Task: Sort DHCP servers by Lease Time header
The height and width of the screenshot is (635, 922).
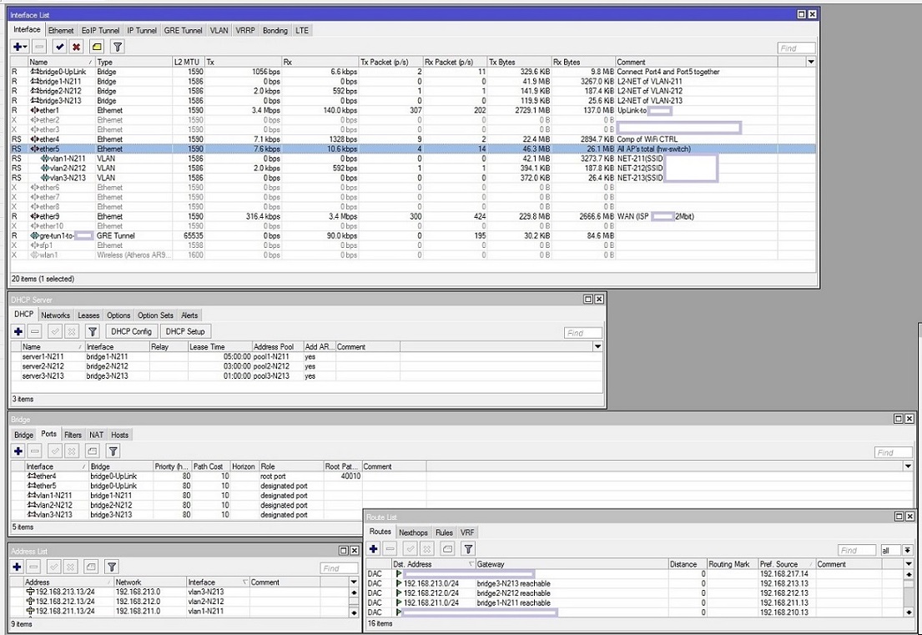Action: point(219,347)
